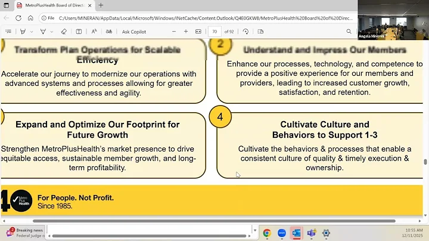Viewport: 429px width, 241px height.
Task: Close the MetroPlusHealth PDF tab
Action: (x=90, y=5)
